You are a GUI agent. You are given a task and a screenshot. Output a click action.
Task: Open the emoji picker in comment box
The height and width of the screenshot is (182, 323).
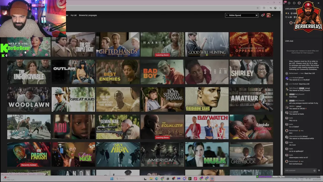[314, 171]
